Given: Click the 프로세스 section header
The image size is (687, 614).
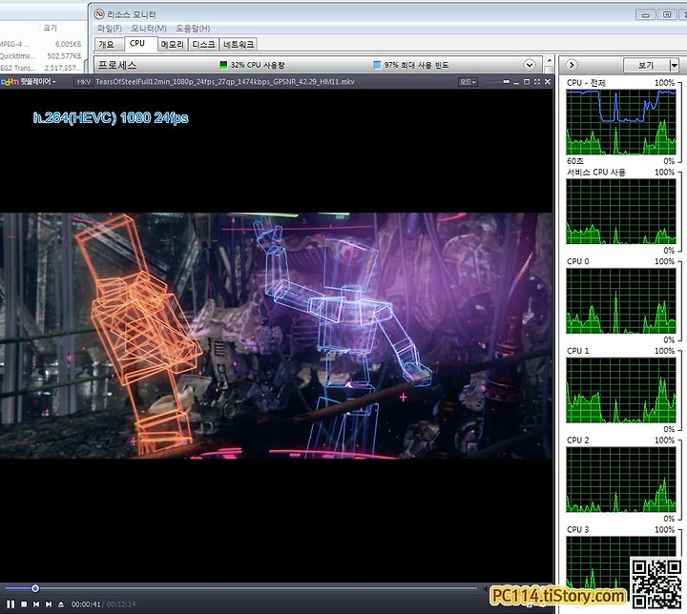Looking at the screenshot, I should (319, 65).
